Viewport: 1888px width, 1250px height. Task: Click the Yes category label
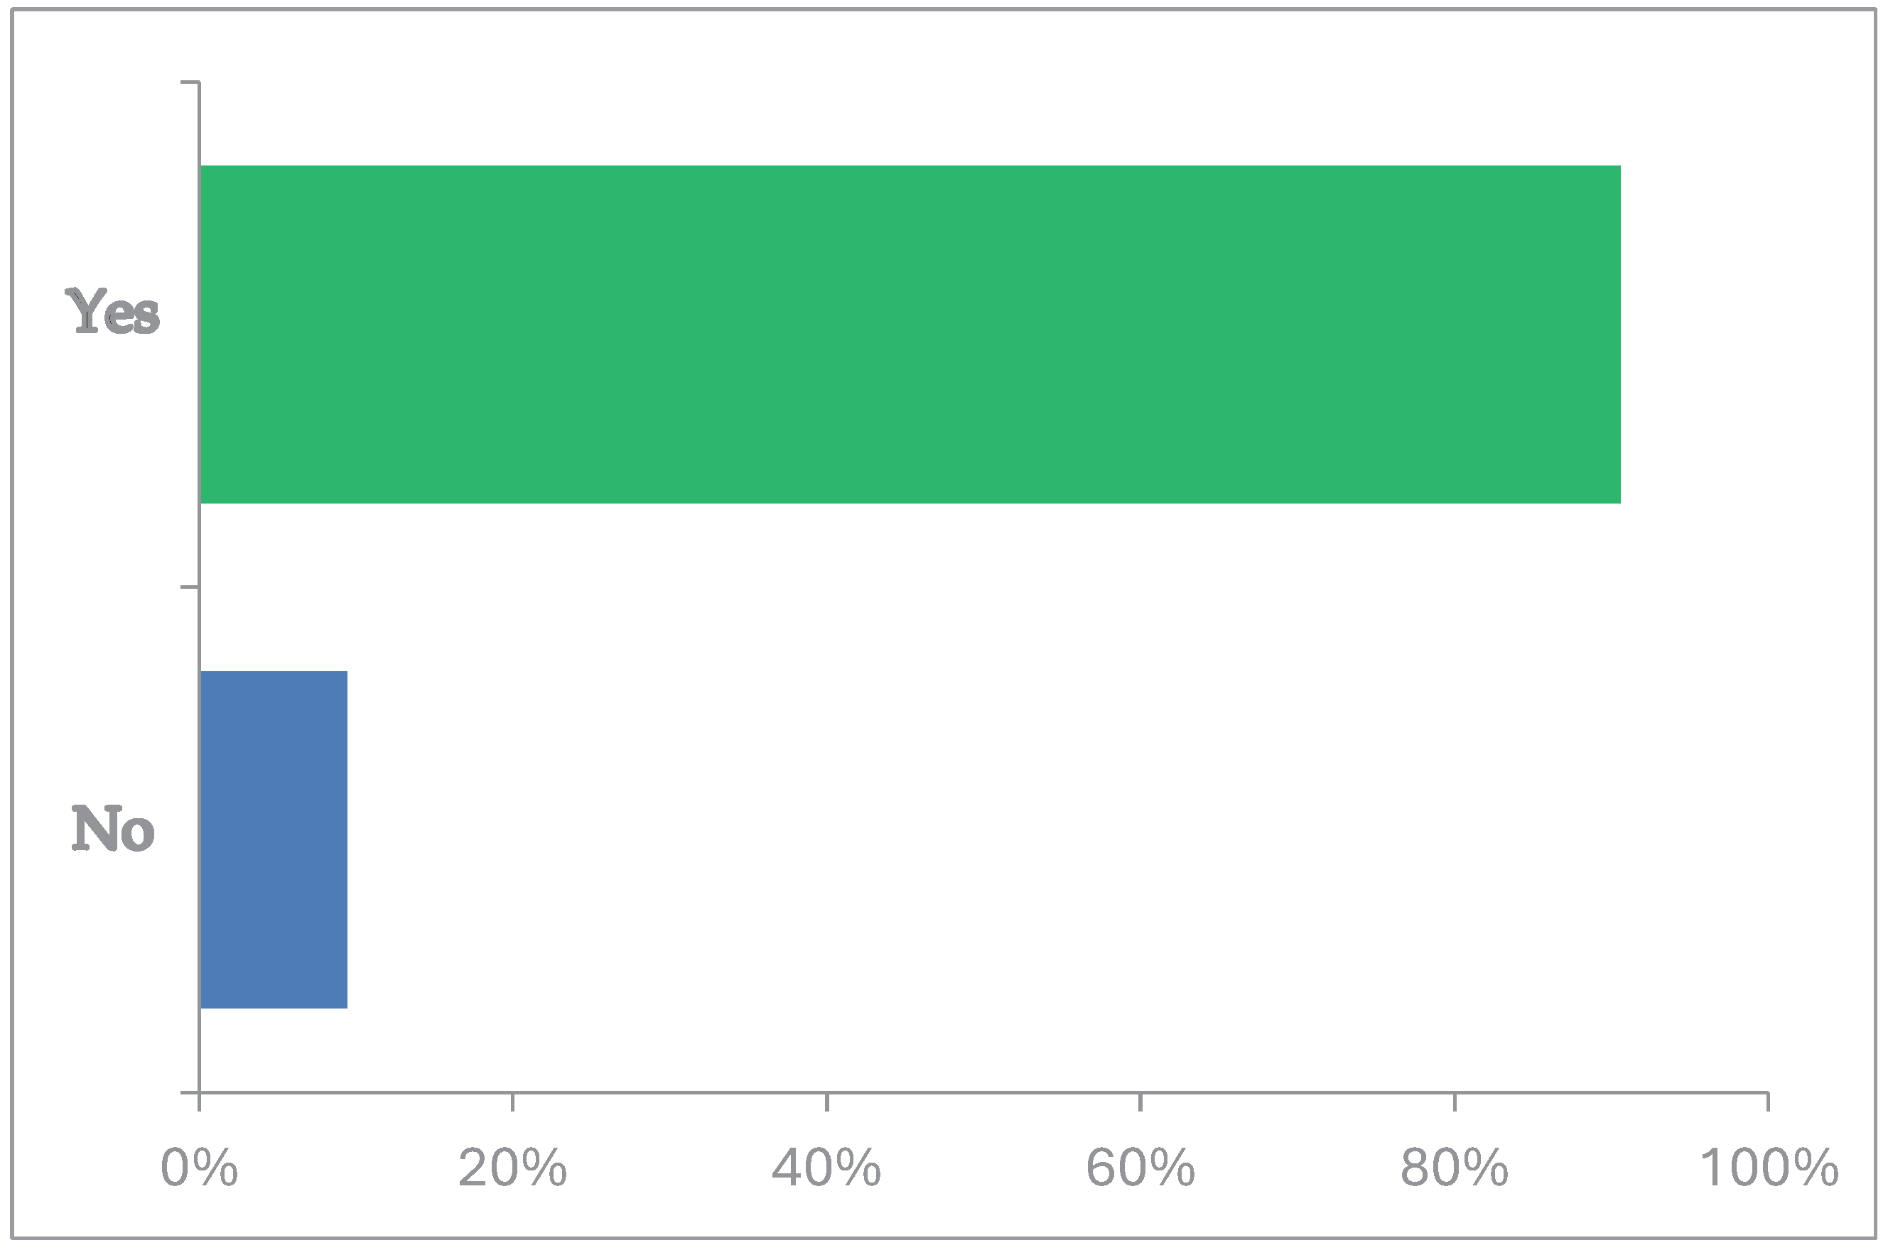tap(112, 312)
